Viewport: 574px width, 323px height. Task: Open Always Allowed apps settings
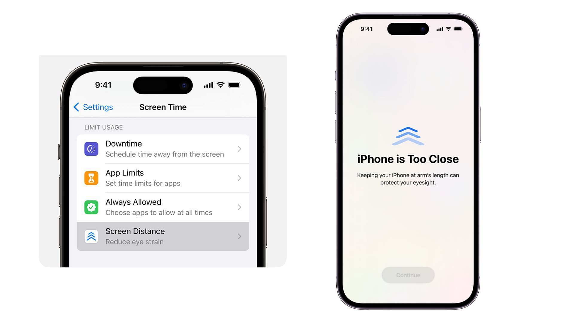tap(163, 207)
